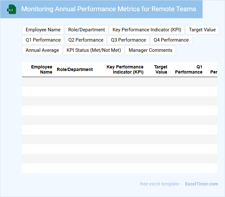Click the Q1 Performance tag
Image resolution: width=225 pixels, height=197 pixels.
pos(43,40)
